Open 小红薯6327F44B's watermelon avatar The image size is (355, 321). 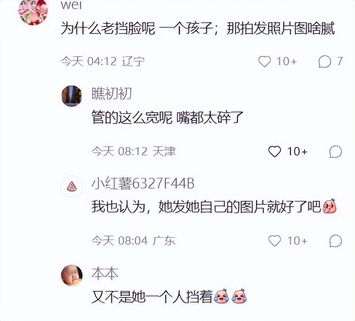[72, 186]
